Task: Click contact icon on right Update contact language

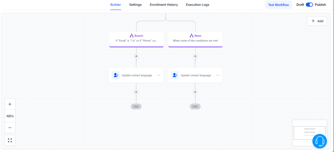Action: click(175, 75)
